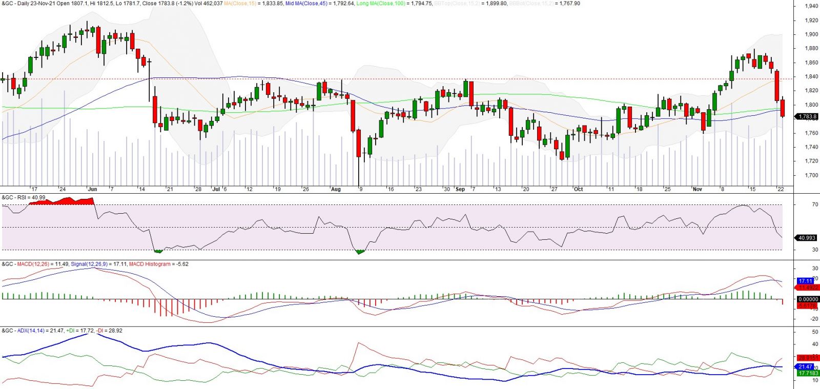Click the 1,940 price axis label

pos(812,6)
